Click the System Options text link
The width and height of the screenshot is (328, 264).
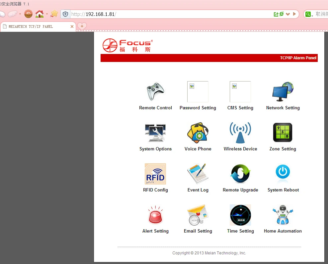pos(155,149)
